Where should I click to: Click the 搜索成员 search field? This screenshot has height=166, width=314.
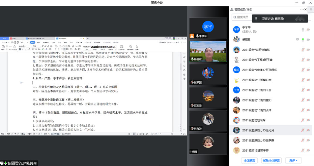(243, 17)
